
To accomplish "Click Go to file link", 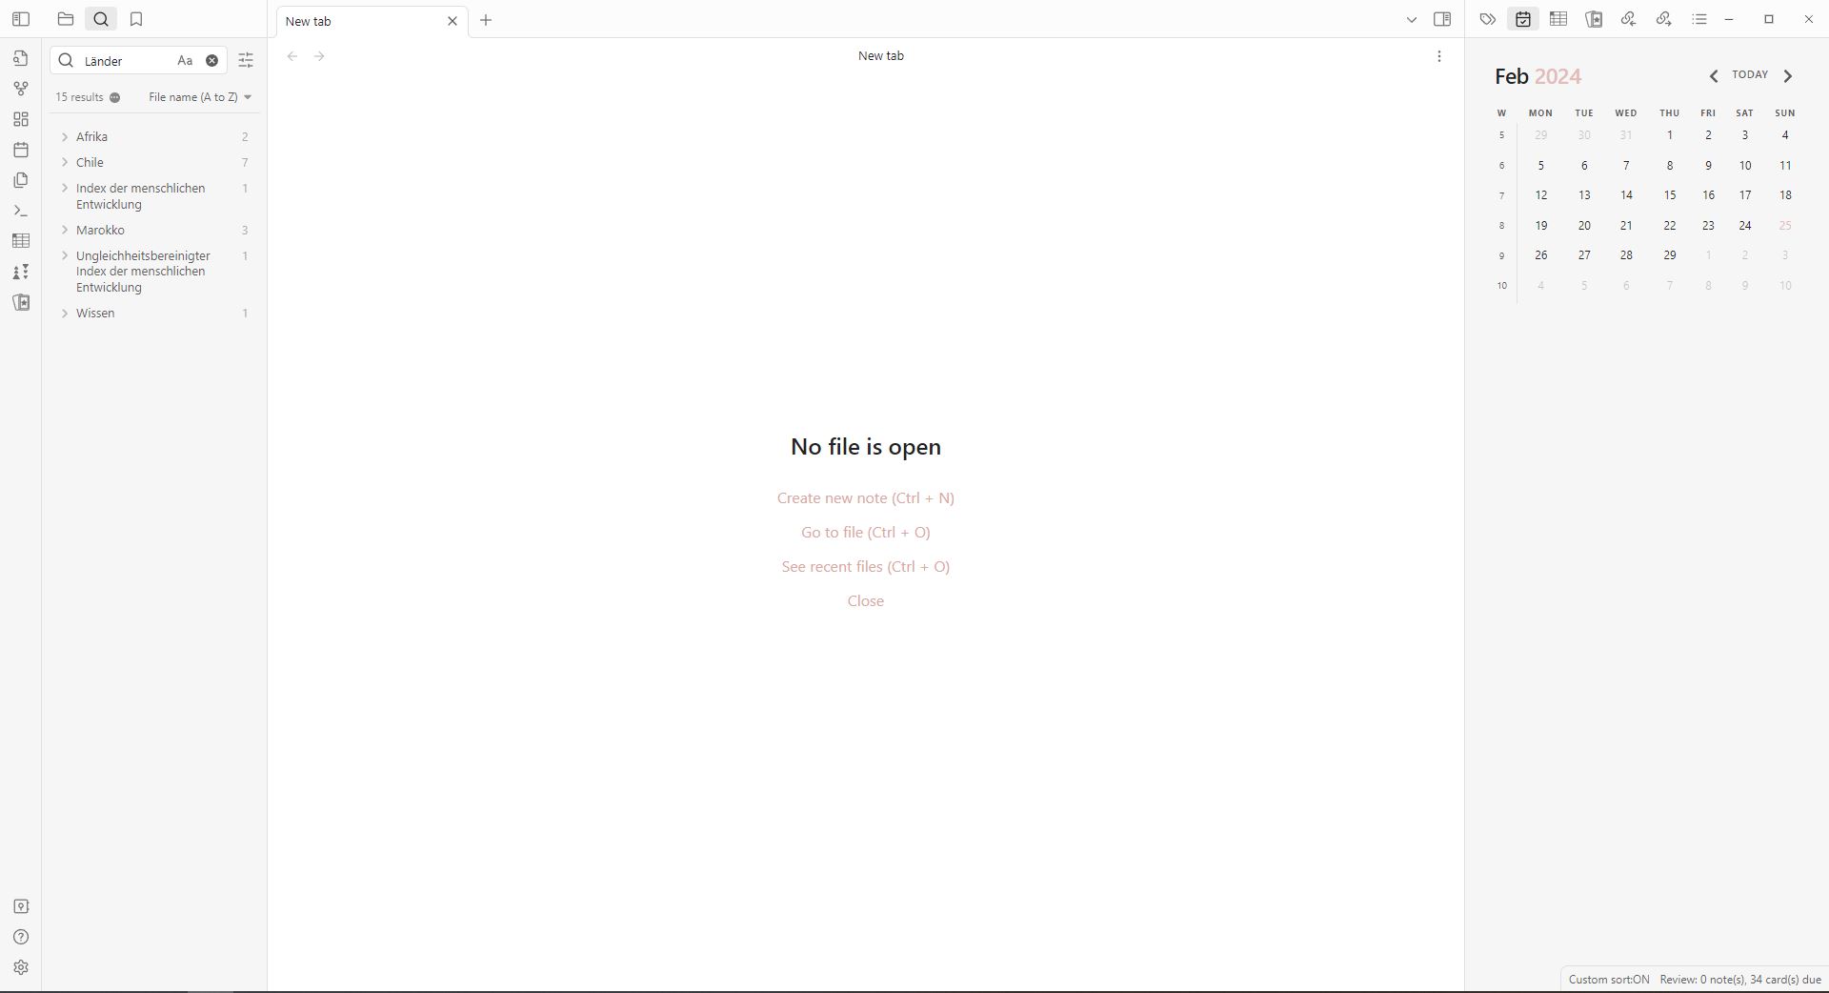I will click(x=866, y=533).
